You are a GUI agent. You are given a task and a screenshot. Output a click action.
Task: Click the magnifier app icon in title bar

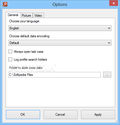click(5, 4)
